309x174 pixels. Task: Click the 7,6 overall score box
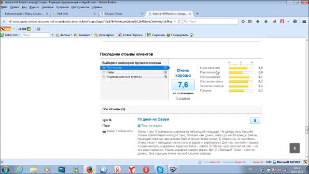tap(183, 85)
